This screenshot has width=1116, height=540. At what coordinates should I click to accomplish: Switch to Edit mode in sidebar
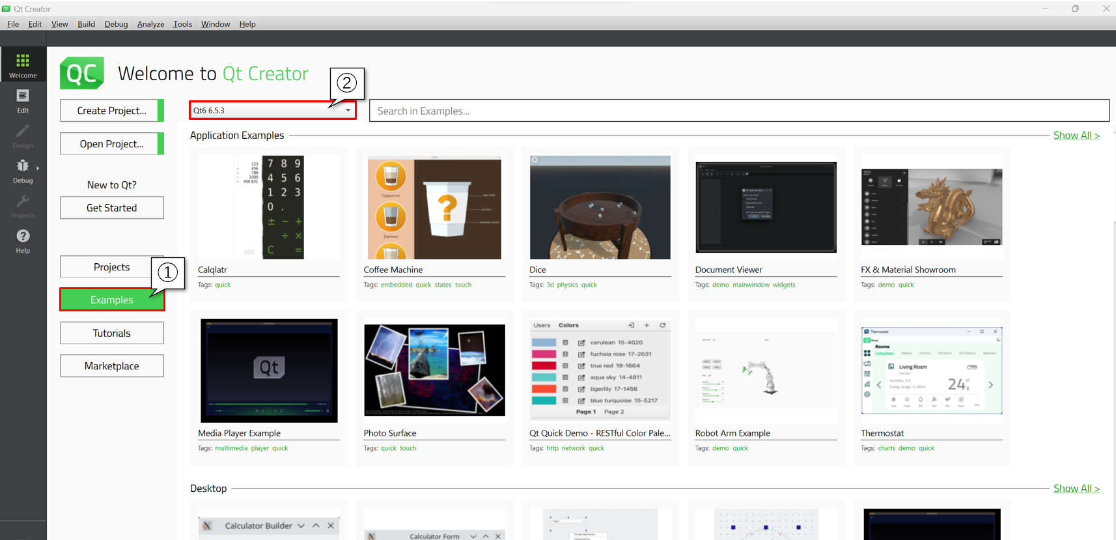point(23,100)
